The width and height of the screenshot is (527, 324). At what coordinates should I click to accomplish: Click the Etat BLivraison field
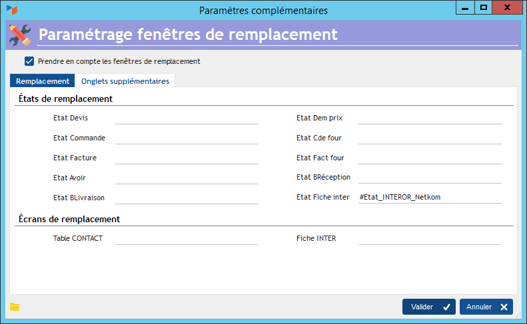tap(187, 198)
